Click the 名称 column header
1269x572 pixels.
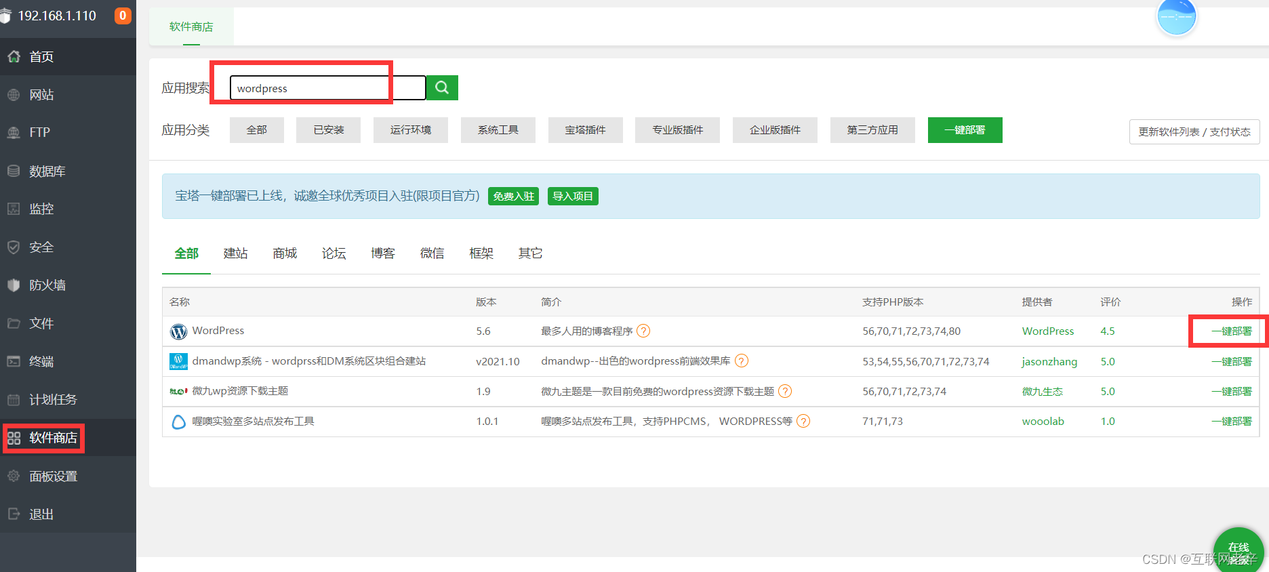coord(180,302)
